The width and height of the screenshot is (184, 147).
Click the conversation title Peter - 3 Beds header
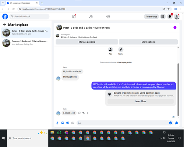pyautogui.click(x=86, y=28)
